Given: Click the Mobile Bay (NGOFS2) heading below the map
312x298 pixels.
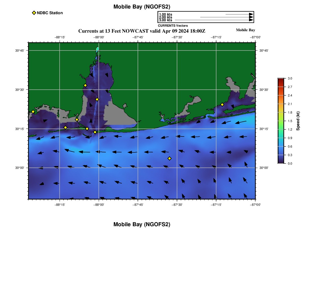Looking at the screenshot, I should tap(142, 224).
